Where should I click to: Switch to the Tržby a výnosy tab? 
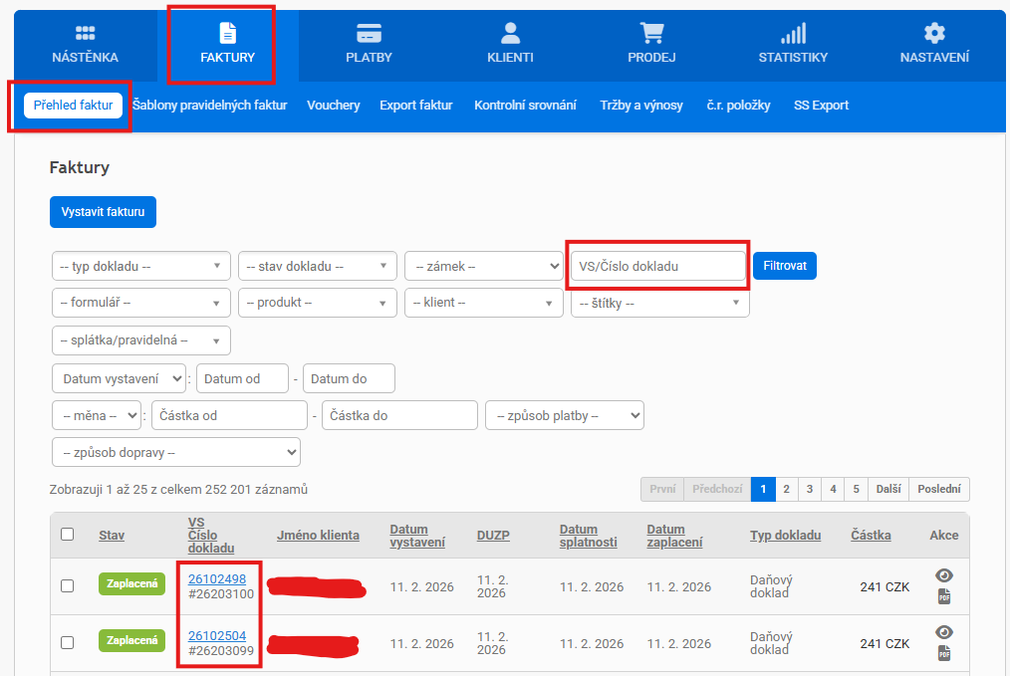(x=640, y=105)
